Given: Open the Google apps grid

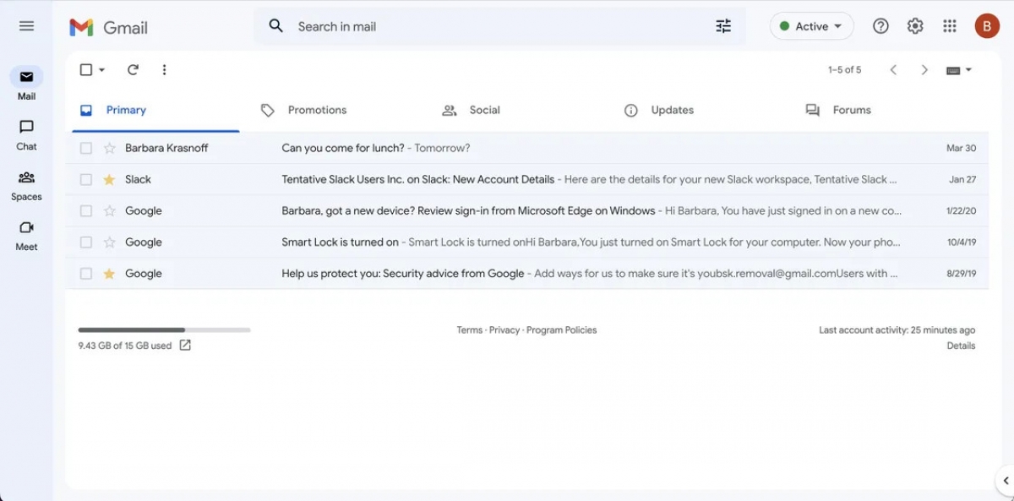Looking at the screenshot, I should (950, 26).
